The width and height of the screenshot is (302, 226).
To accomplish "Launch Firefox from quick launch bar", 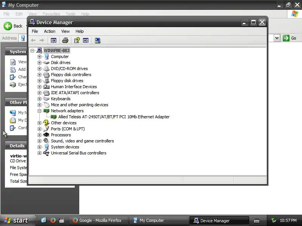I will (x=52, y=220).
